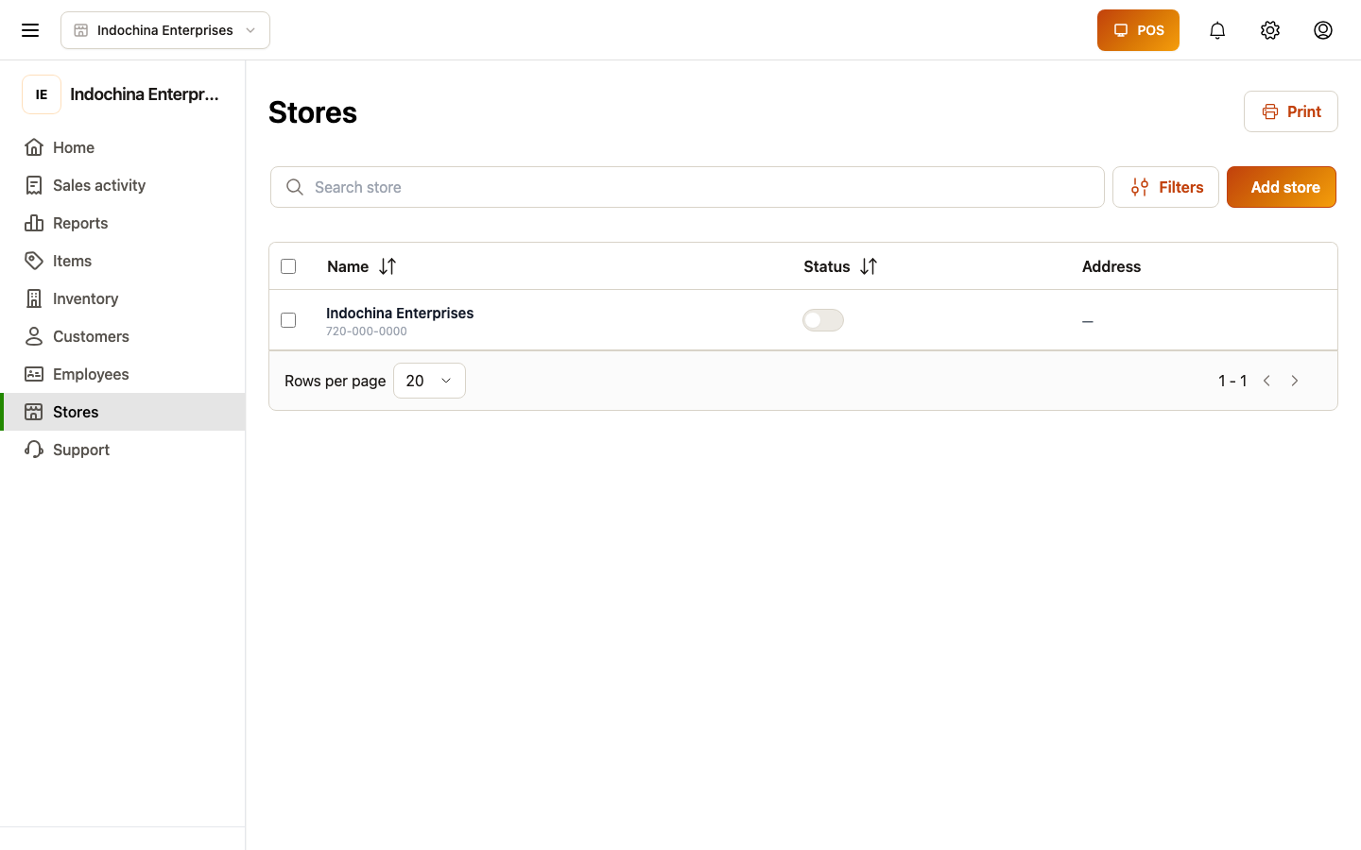Image resolution: width=1361 pixels, height=850 pixels.
Task: Expand the Indochina Enterprises store selector
Action: pyautogui.click(x=165, y=30)
